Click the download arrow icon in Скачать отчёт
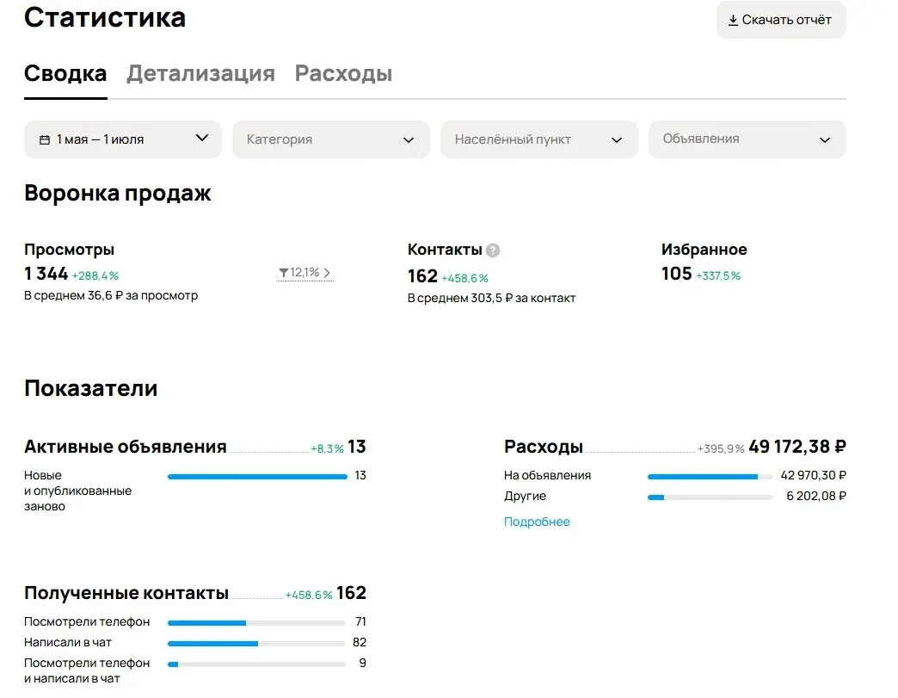Screen dimensions: 898x698 [733, 21]
